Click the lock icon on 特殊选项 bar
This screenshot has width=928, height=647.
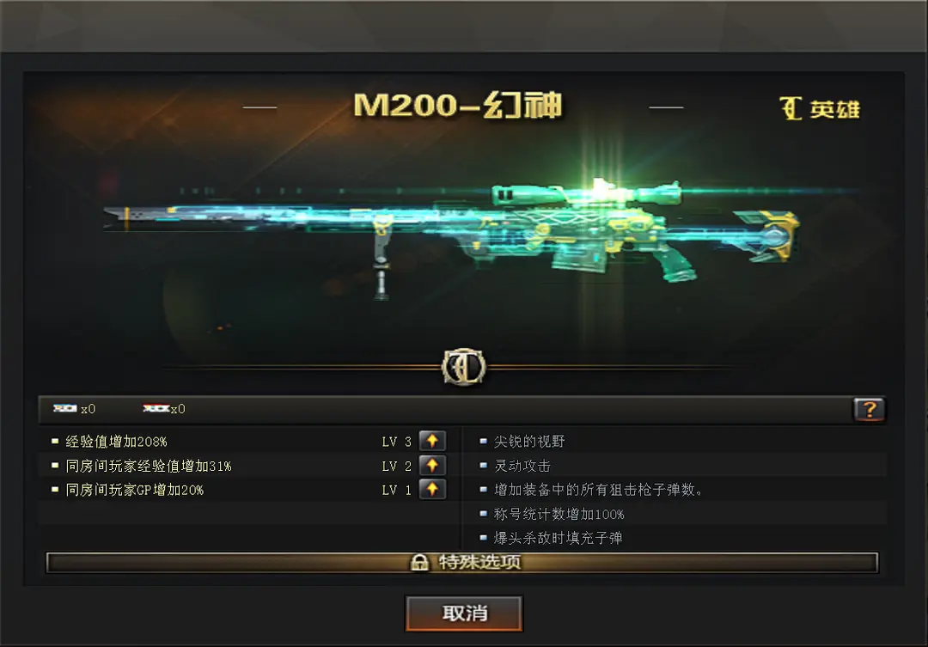419,562
